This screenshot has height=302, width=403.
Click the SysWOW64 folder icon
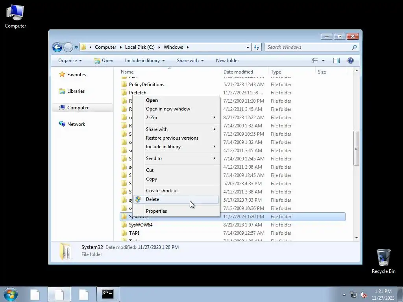pos(124,225)
